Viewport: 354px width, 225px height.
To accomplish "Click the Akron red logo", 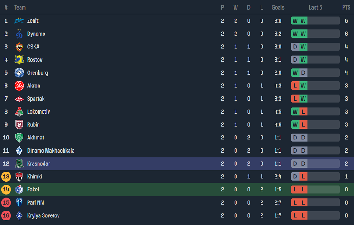I will pyautogui.click(x=19, y=86).
